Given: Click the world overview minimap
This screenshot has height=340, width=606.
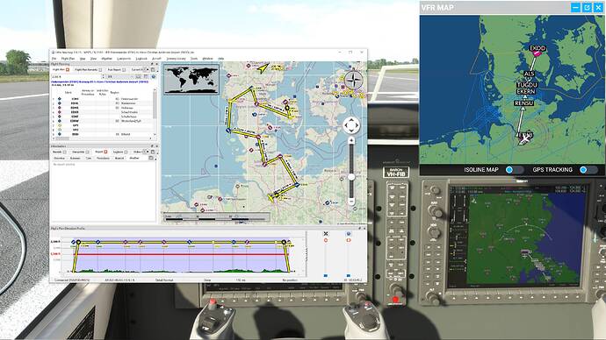Looking at the screenshot, I should tap(191, 80).
